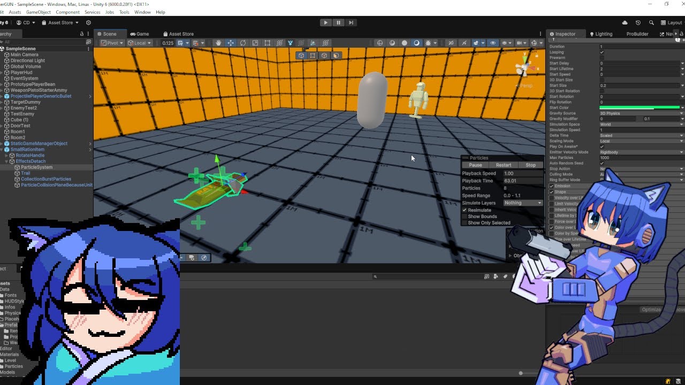The image size is (685, 385).
Task: Open the Simulate Layers dropdown
Action: pos(523,203)
